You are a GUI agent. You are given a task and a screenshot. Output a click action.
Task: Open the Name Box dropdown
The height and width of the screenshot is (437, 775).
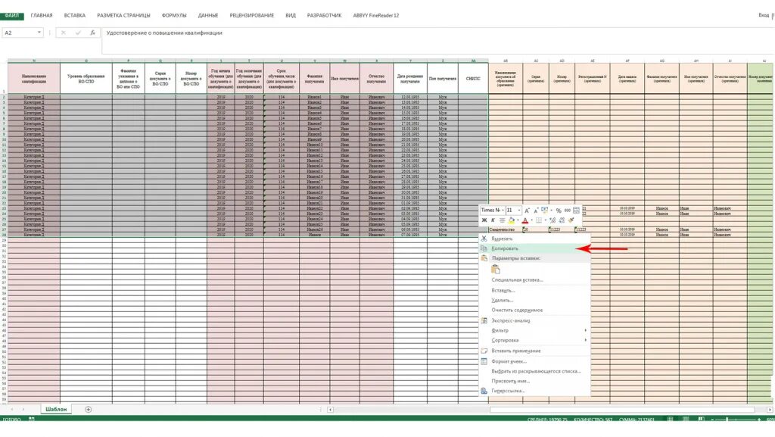(x=39, y=33)
